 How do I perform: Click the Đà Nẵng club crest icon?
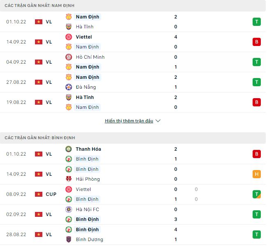69,87
